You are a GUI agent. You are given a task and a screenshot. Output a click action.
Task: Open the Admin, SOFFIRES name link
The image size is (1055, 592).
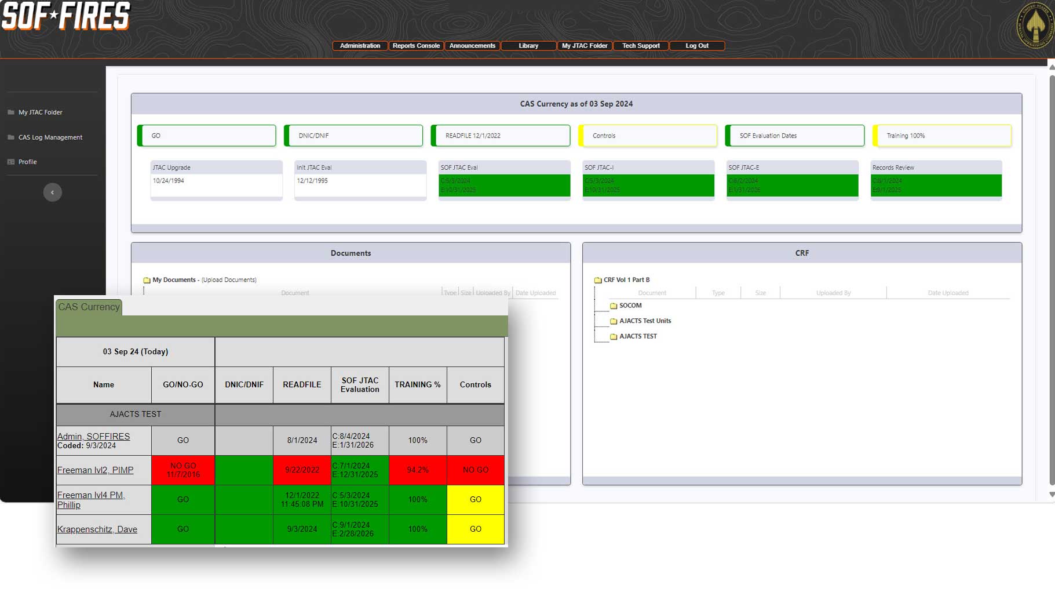(x=93, y=436)
